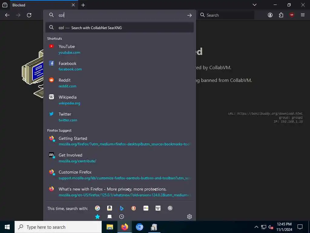The image size is (310, 233).
Task: Open Firefox View icon left of tabs
Action: 5,5
